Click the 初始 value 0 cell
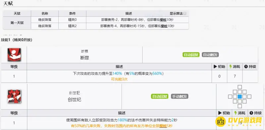265x130 pixels. (219, 76)
